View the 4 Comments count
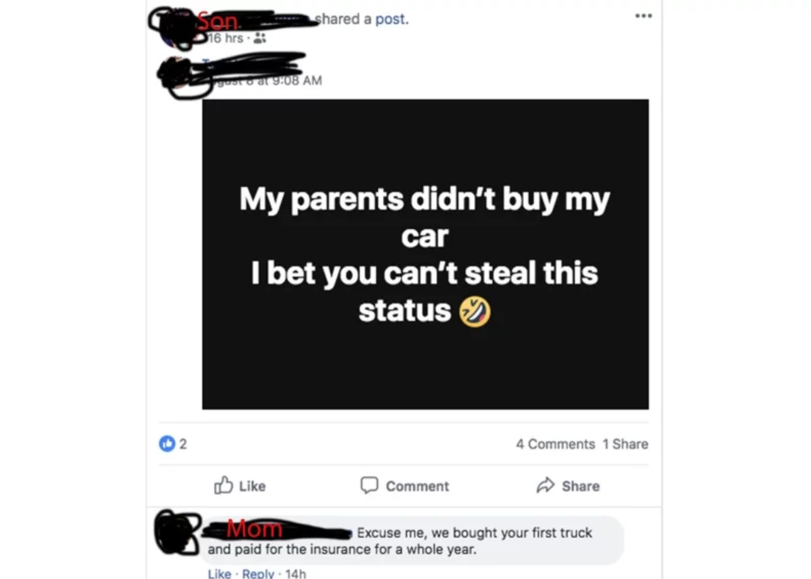The height and width of the screenshot is (579, 811). click(x=555, y=444)
